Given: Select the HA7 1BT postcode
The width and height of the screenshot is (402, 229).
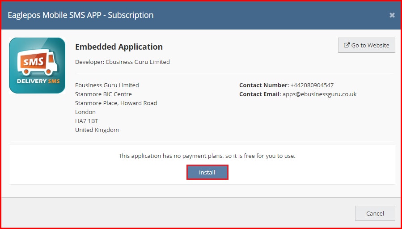Looking at the screenshot, I should tap(87, 121).
